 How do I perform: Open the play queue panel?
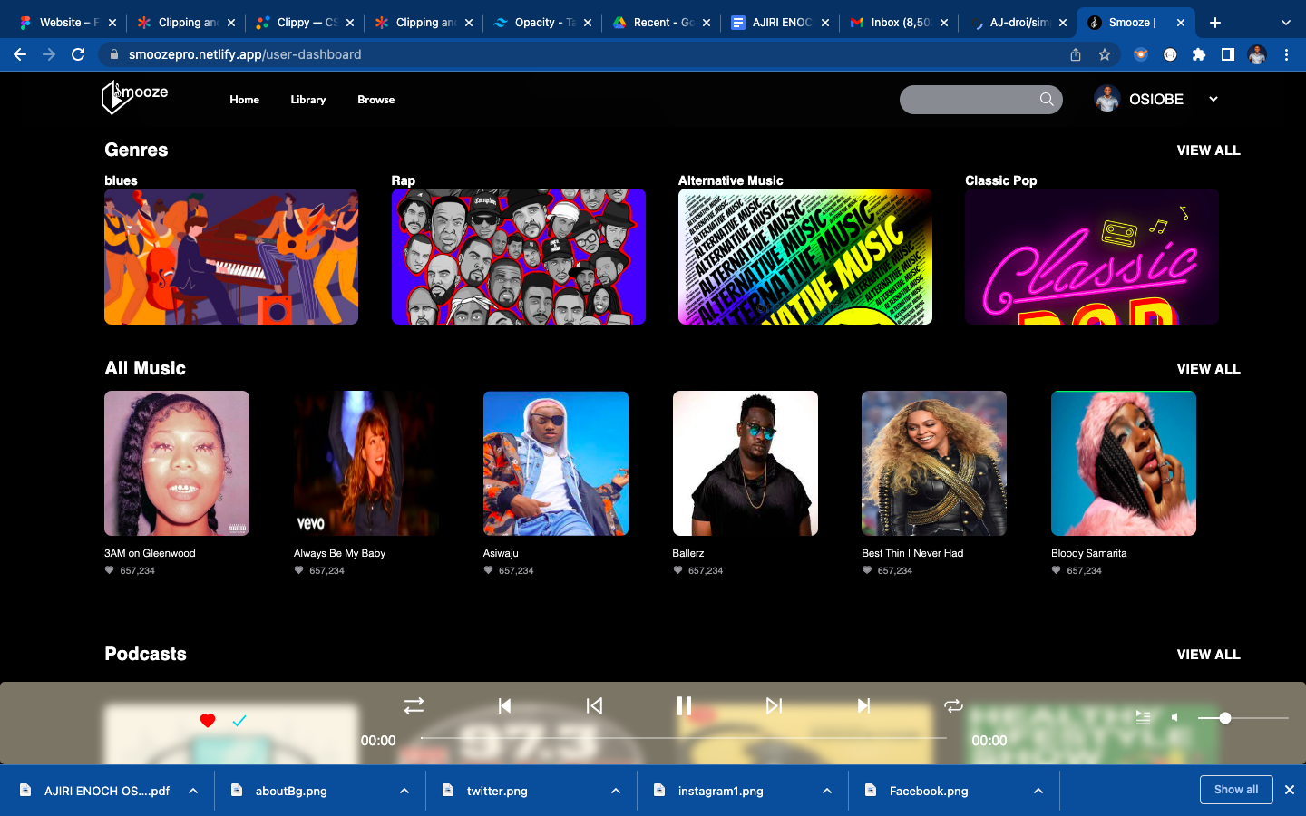click(x=1143, y=717)
